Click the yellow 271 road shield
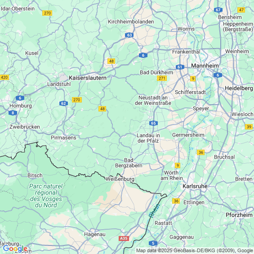 coord(162,78)
